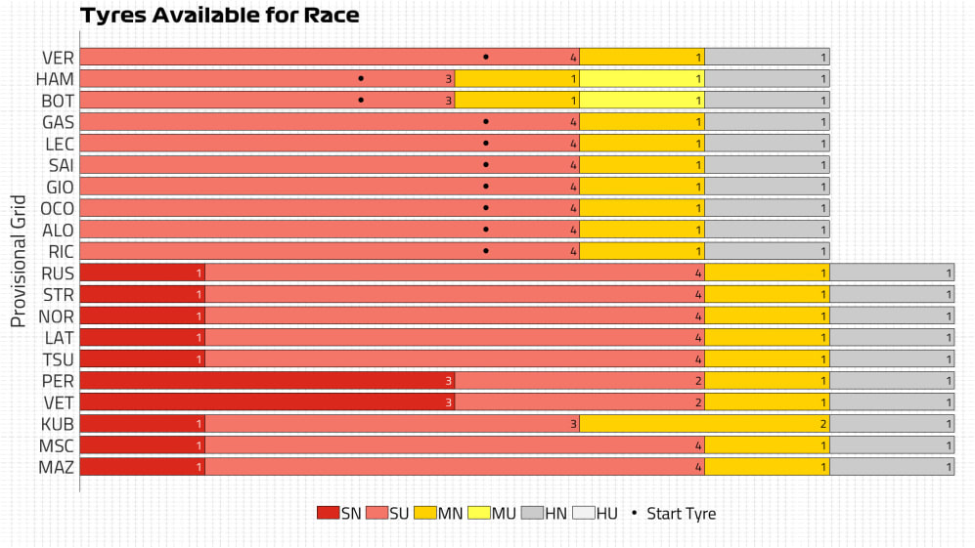Viewport: 975px width, 548px height.
Task: Click the start tyre dot on BOT's bar
Action: [361, 100]
